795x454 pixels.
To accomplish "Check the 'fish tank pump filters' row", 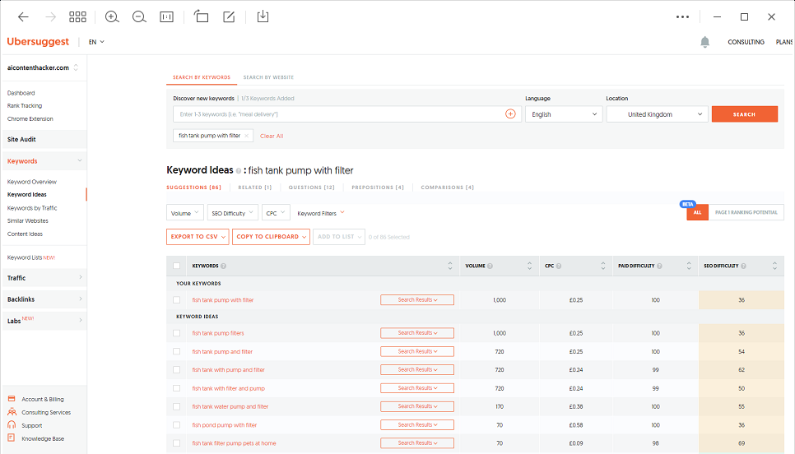I will 176,333.
